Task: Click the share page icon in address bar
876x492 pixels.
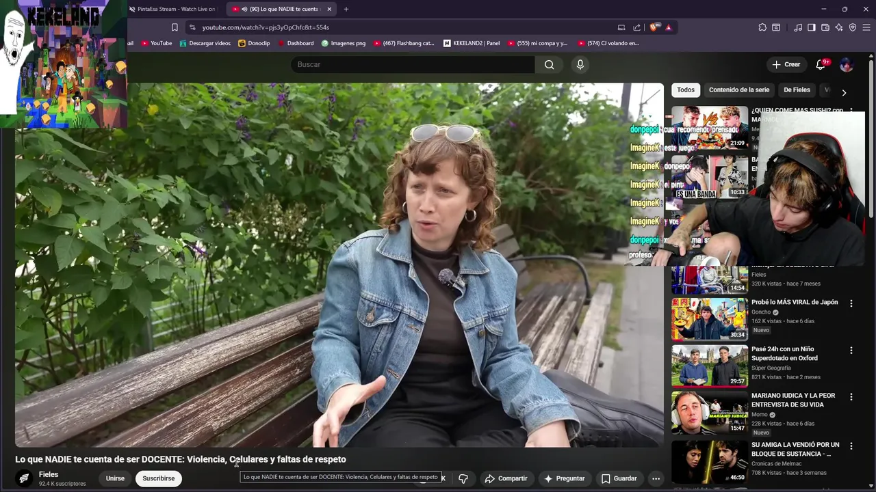Action: [x=637, y=27]
